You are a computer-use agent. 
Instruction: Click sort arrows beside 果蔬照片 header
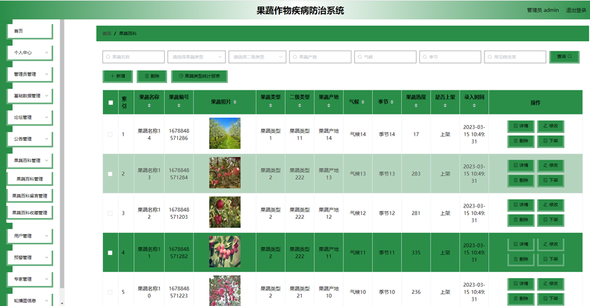235,102
